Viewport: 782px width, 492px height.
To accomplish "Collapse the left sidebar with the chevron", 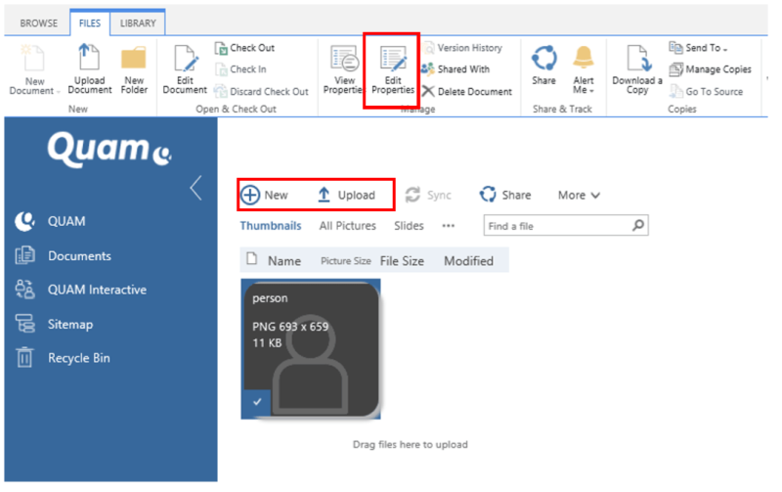I will tap(195, 188).
